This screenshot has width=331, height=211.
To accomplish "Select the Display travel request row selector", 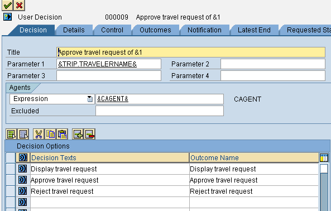I will 11,169.
